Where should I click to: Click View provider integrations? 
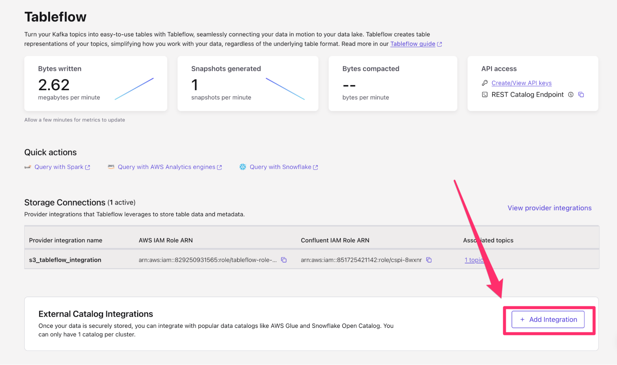point(549,208)
